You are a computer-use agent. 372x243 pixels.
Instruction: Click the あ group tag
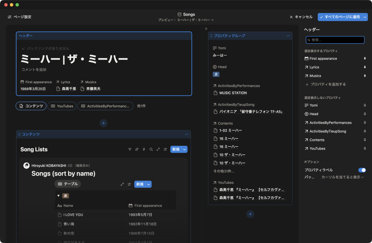point(66,196)
